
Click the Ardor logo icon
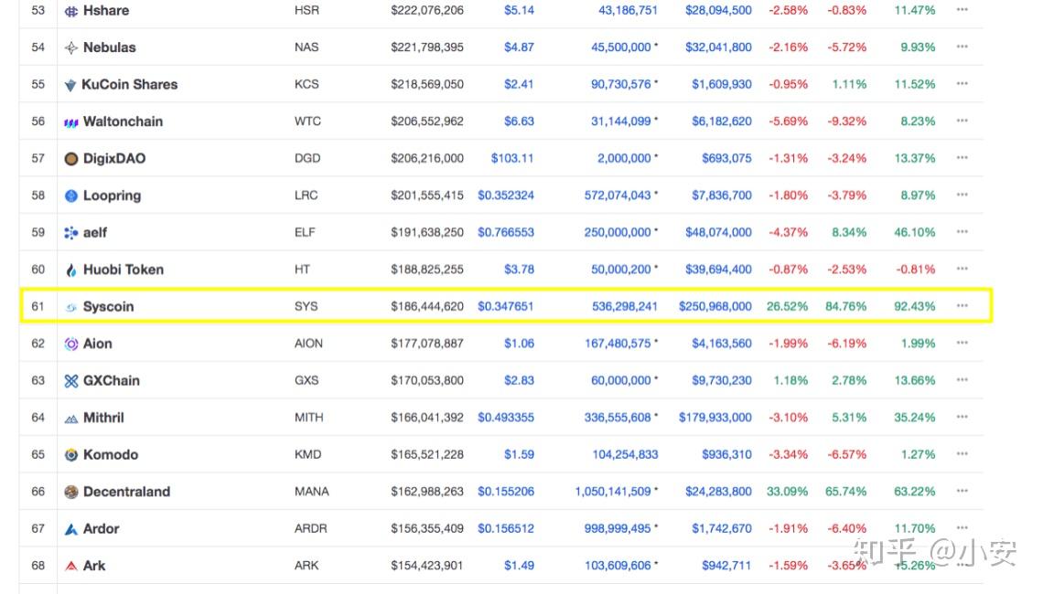click(x=71, y=529)
